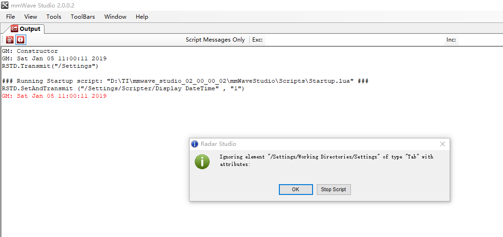The image size is (503, 237).
Task: Grab the dotted toolbar grip handle
Action: tap(3, 40)
